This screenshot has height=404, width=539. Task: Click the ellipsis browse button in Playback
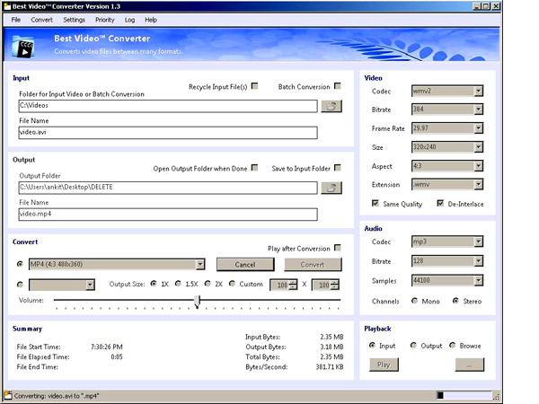pos(470,364)
